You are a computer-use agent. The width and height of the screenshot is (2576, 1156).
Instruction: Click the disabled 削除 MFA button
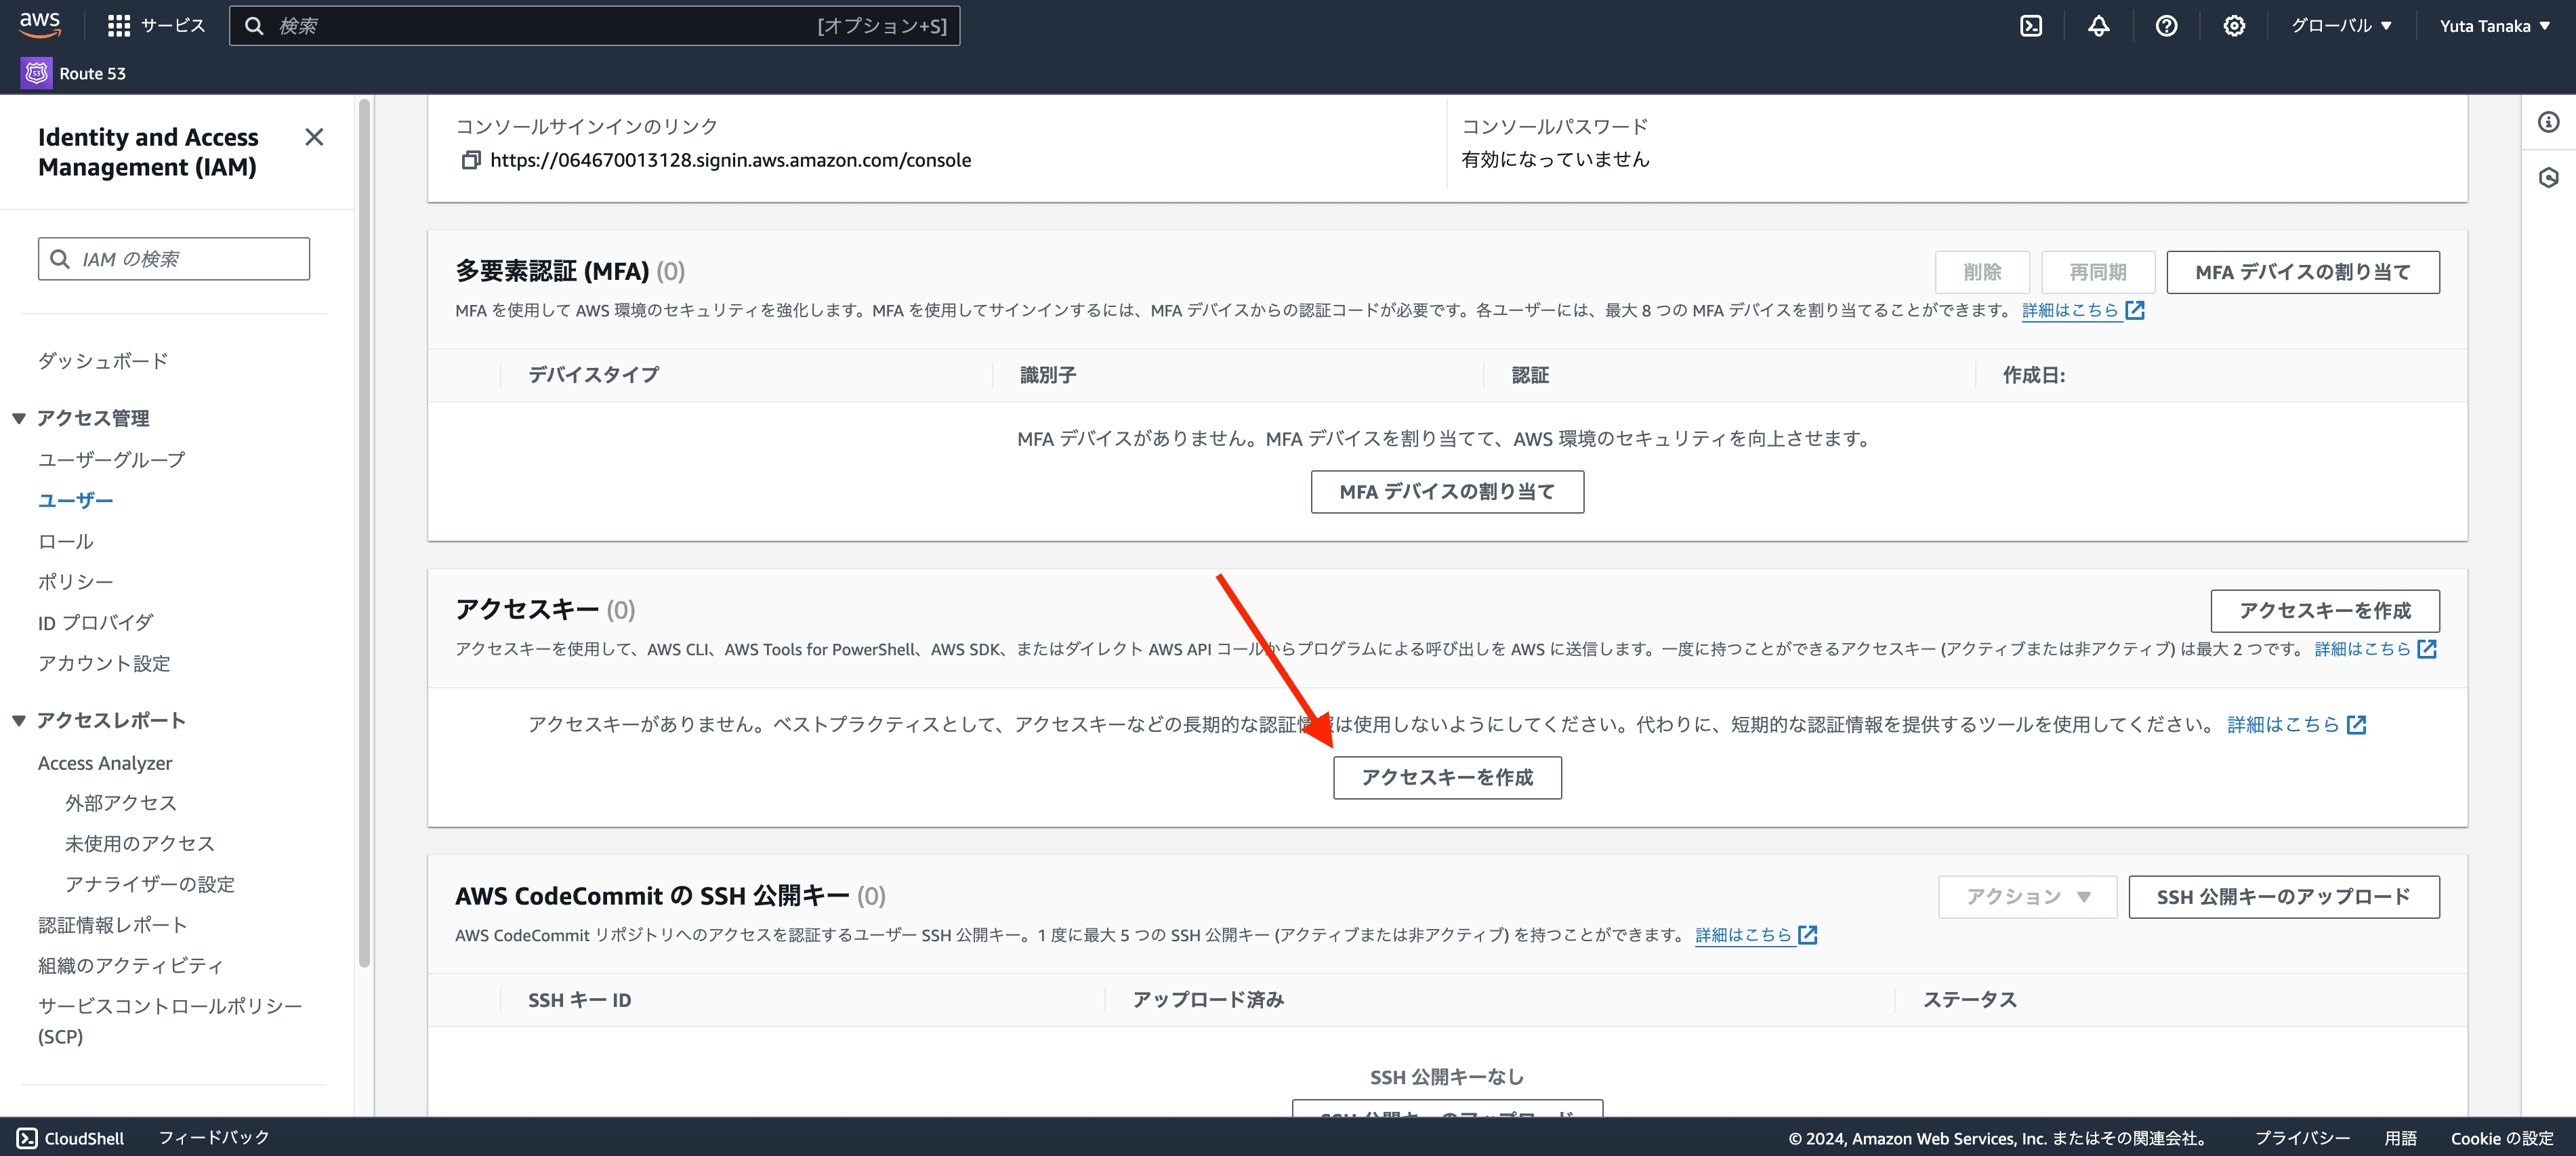1982,272
